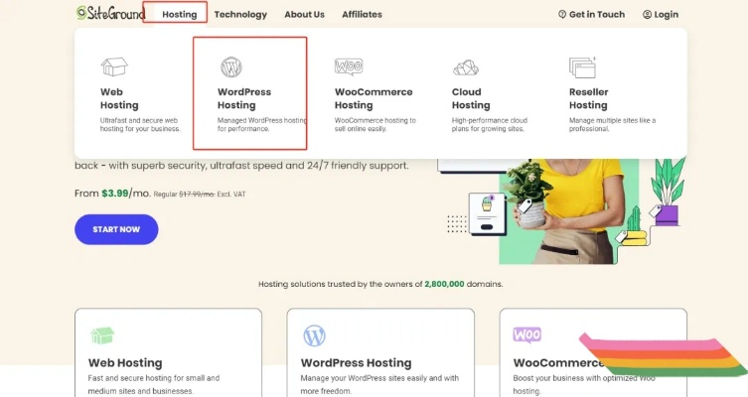Click the WordPress logo icon in dropdown
The height and width of the screenshot is (397, 748).
pos(230,67)
